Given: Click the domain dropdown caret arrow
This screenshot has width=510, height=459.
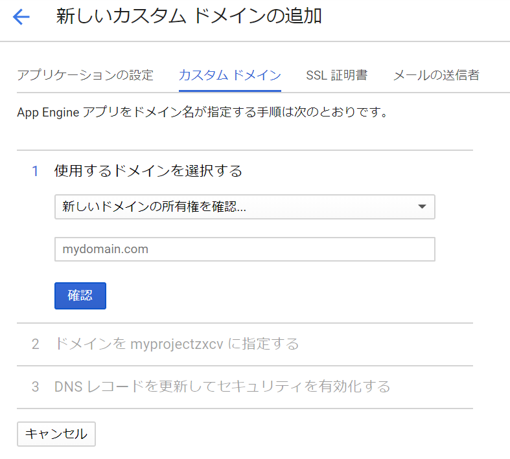Looking at the screenshot, I should [x=422, y=207].
